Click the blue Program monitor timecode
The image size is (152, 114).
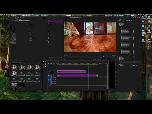click(x=66, y=55)
